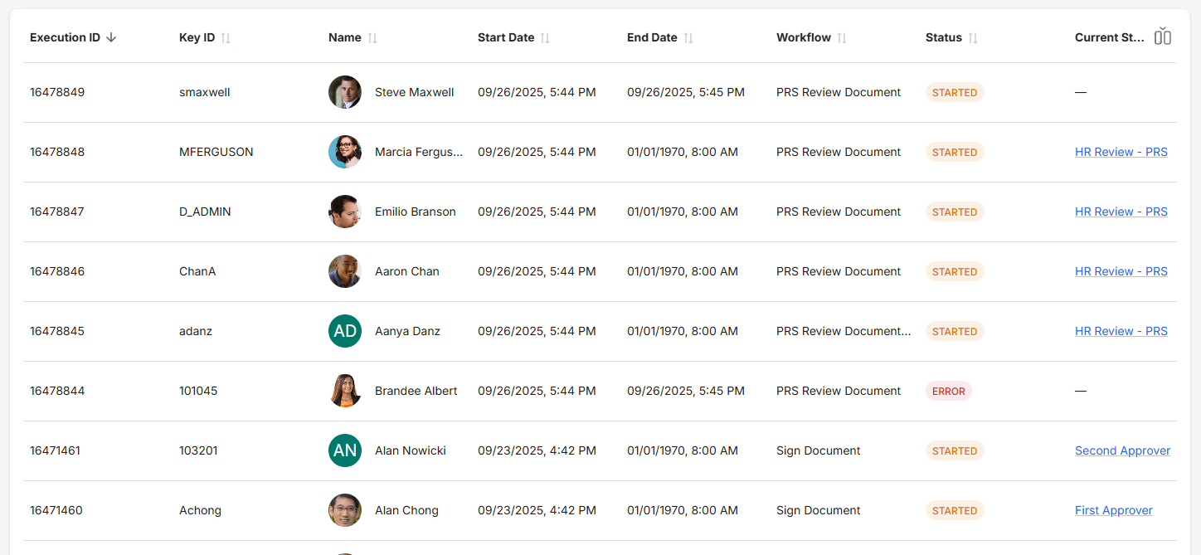Open the column chooser icon
Image resolution: width=1201 pixels, height=555 pixels.
[1163, 37]
